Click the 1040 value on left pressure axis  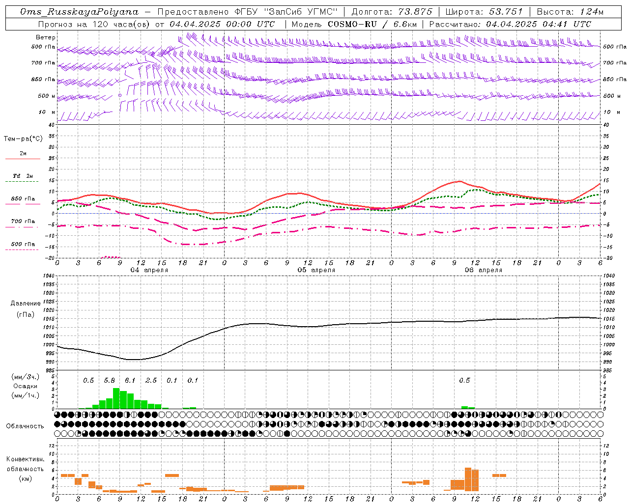pos(48,276)
